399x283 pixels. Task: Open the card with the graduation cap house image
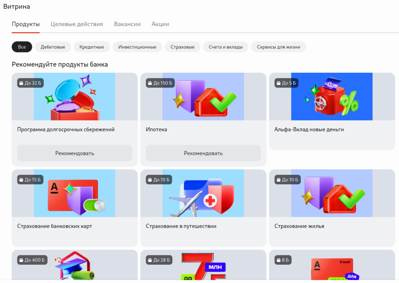click(x=74, y=265)
